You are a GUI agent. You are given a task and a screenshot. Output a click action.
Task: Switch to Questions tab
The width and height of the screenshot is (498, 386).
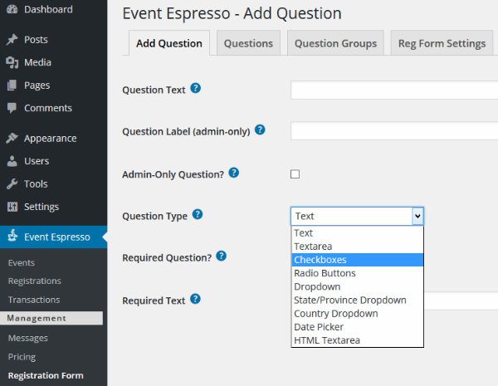248,43
